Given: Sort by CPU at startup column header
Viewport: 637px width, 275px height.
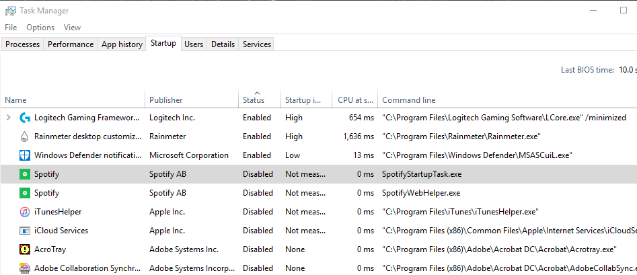Looking at the screenshot, I should pyautogui.click(x=355, y=100).
